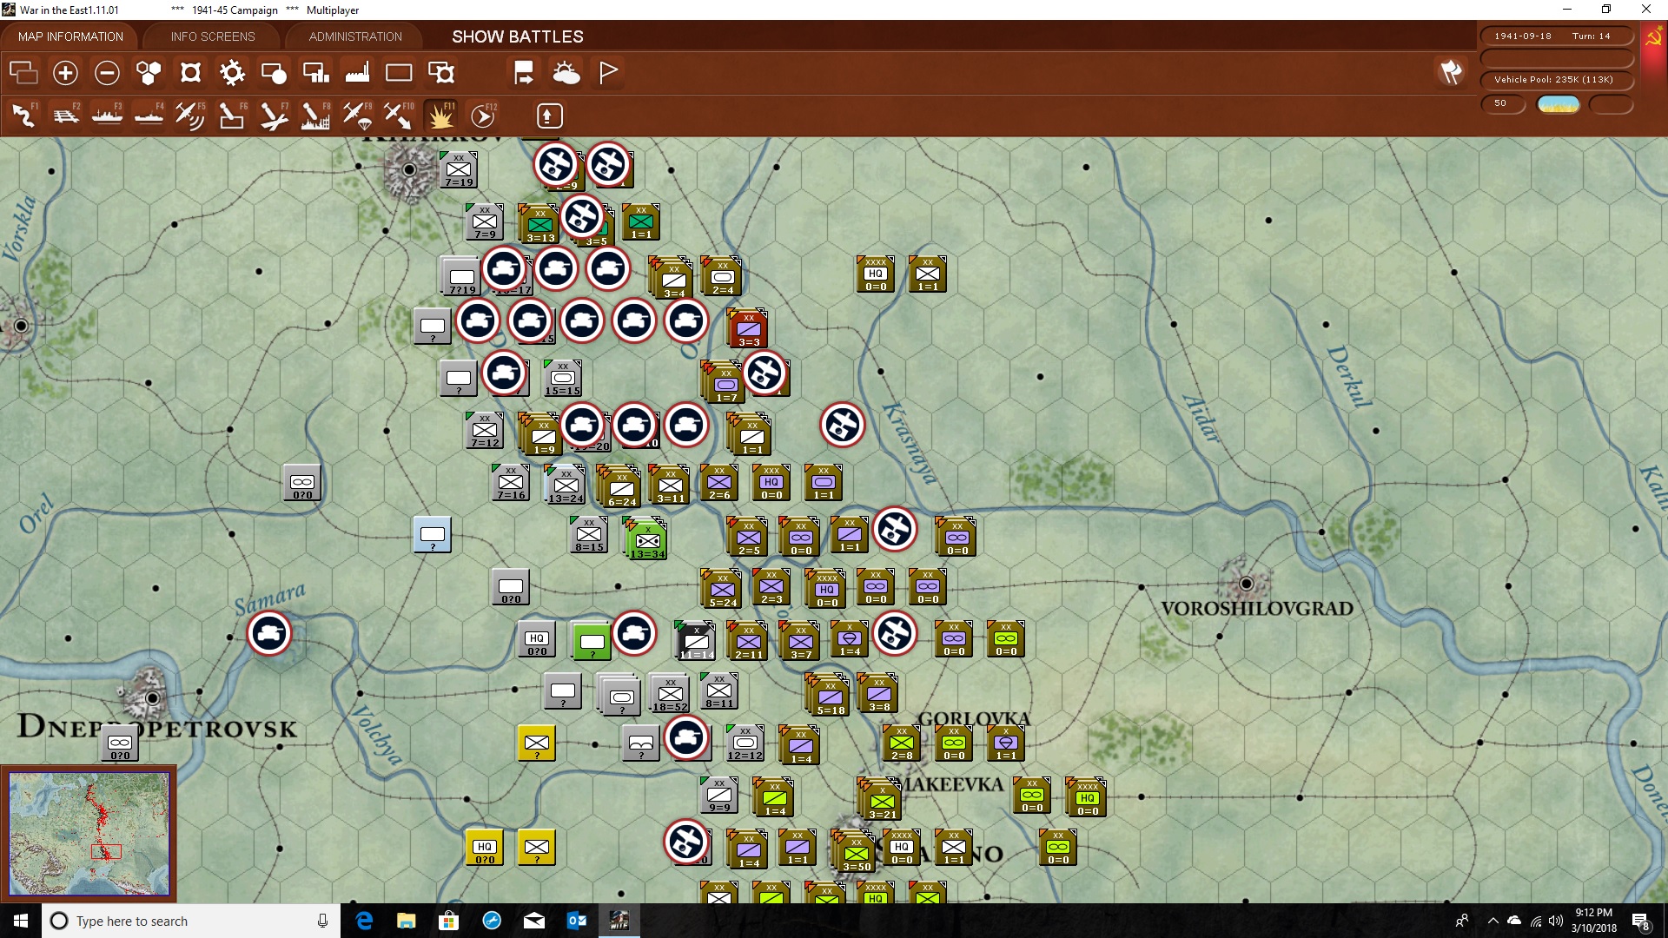Toggle the hex grid display icon

(x=149, y=73)
